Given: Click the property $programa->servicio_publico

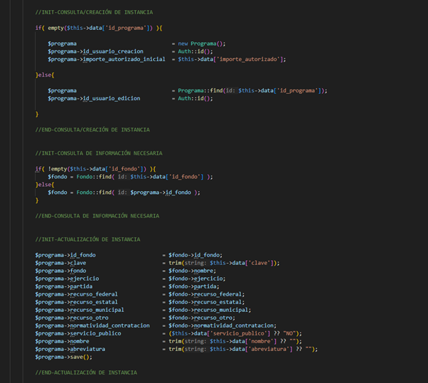Looking at the screenshot, I should [78, 333].
